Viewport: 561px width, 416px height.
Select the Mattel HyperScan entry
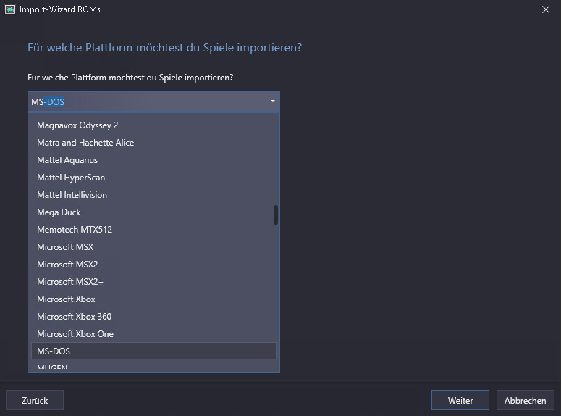[x=71, y=178]
